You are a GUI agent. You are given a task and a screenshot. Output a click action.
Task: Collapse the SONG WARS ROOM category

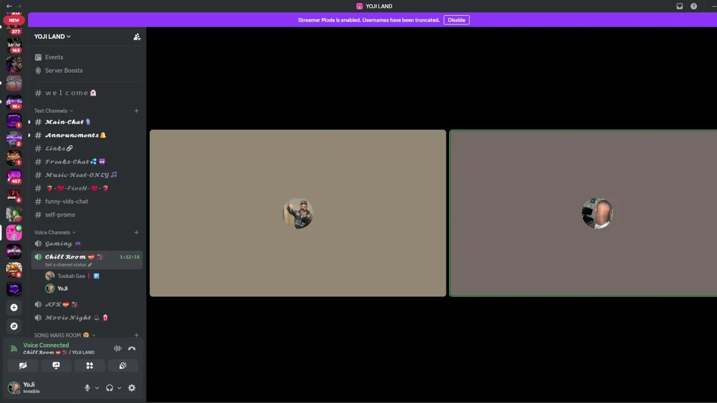click(x=64, y=335)
